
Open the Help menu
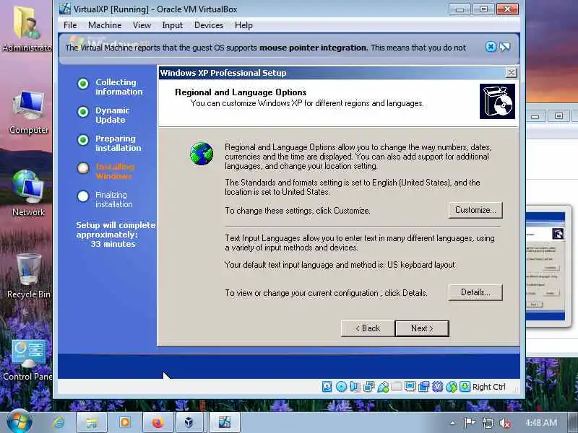coord(243,25)
